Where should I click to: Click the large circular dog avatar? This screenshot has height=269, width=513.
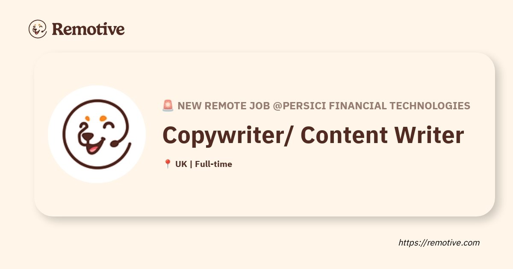point(97,134)
